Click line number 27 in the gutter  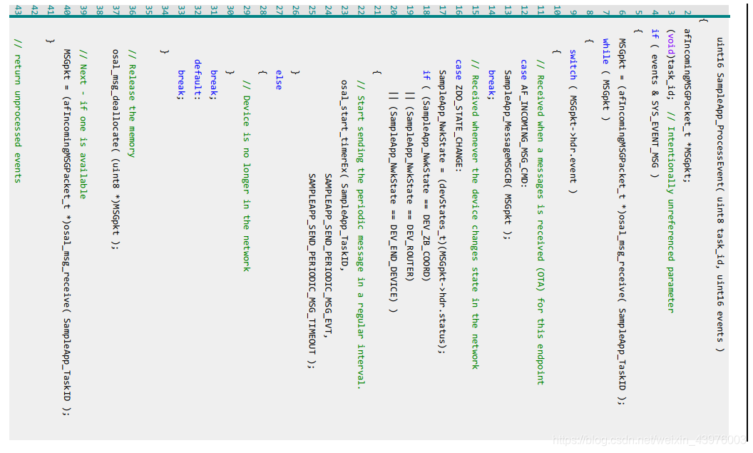(279, 10)
